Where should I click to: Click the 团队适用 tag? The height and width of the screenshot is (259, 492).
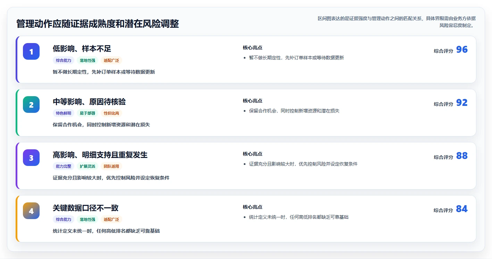pyautogui.click(x=111, y=166)
